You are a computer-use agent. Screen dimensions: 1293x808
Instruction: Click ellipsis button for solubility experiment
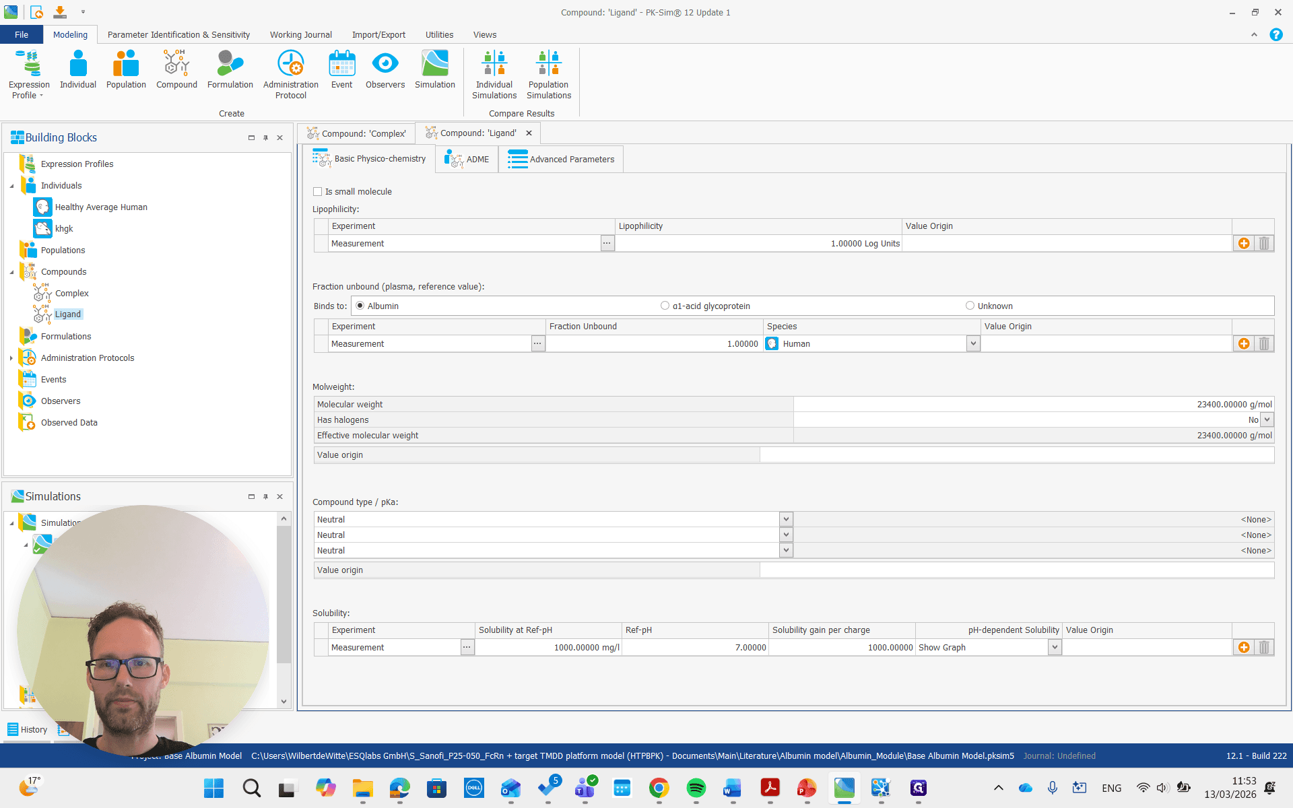(467, 648)
